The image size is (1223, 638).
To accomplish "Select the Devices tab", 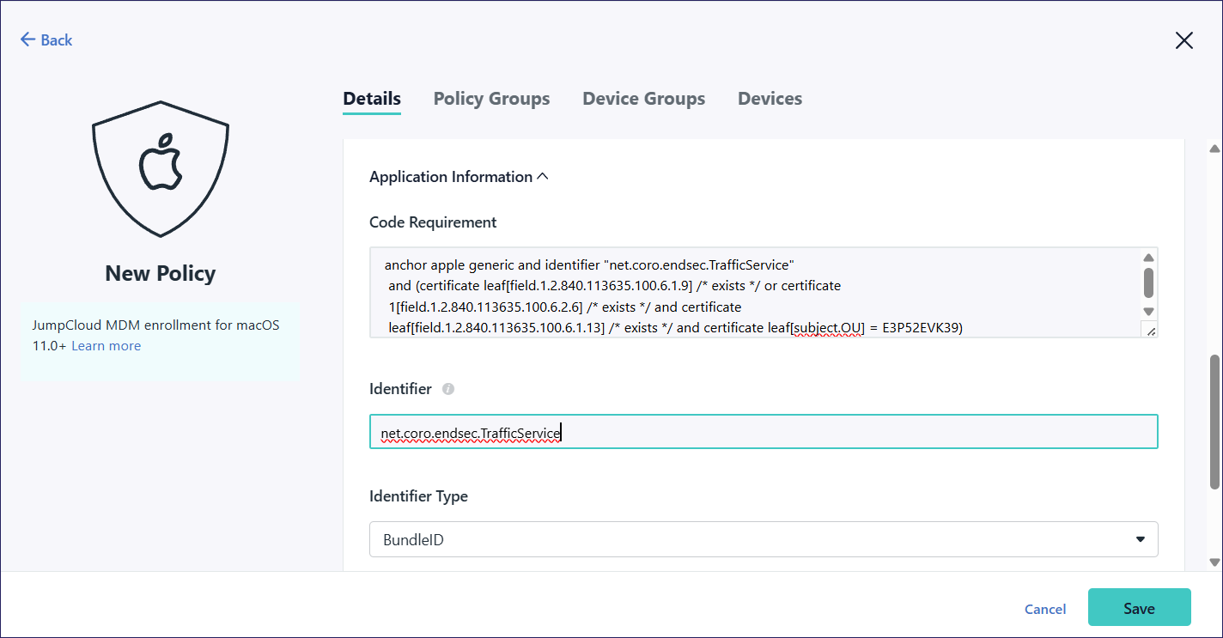I will (770, 99).
